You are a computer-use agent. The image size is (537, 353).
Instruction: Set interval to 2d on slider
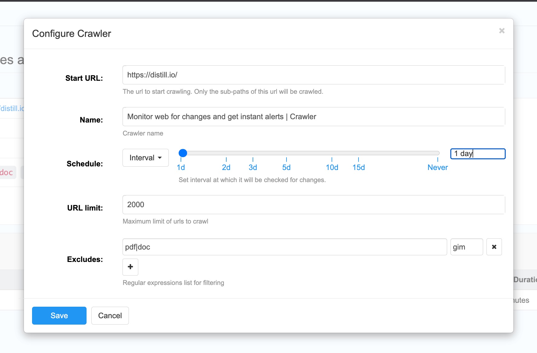[x=226, y=167]
